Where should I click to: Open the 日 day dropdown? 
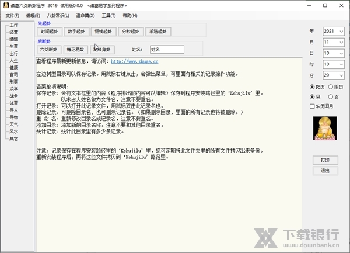[334, 53]
